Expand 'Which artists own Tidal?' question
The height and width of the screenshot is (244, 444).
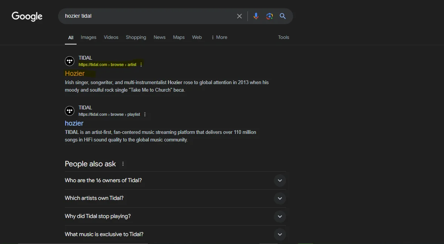pyautogui.click(x=175, y=198)
